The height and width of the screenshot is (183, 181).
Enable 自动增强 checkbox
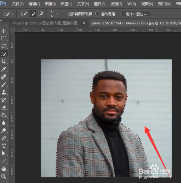tap(97, 13)
